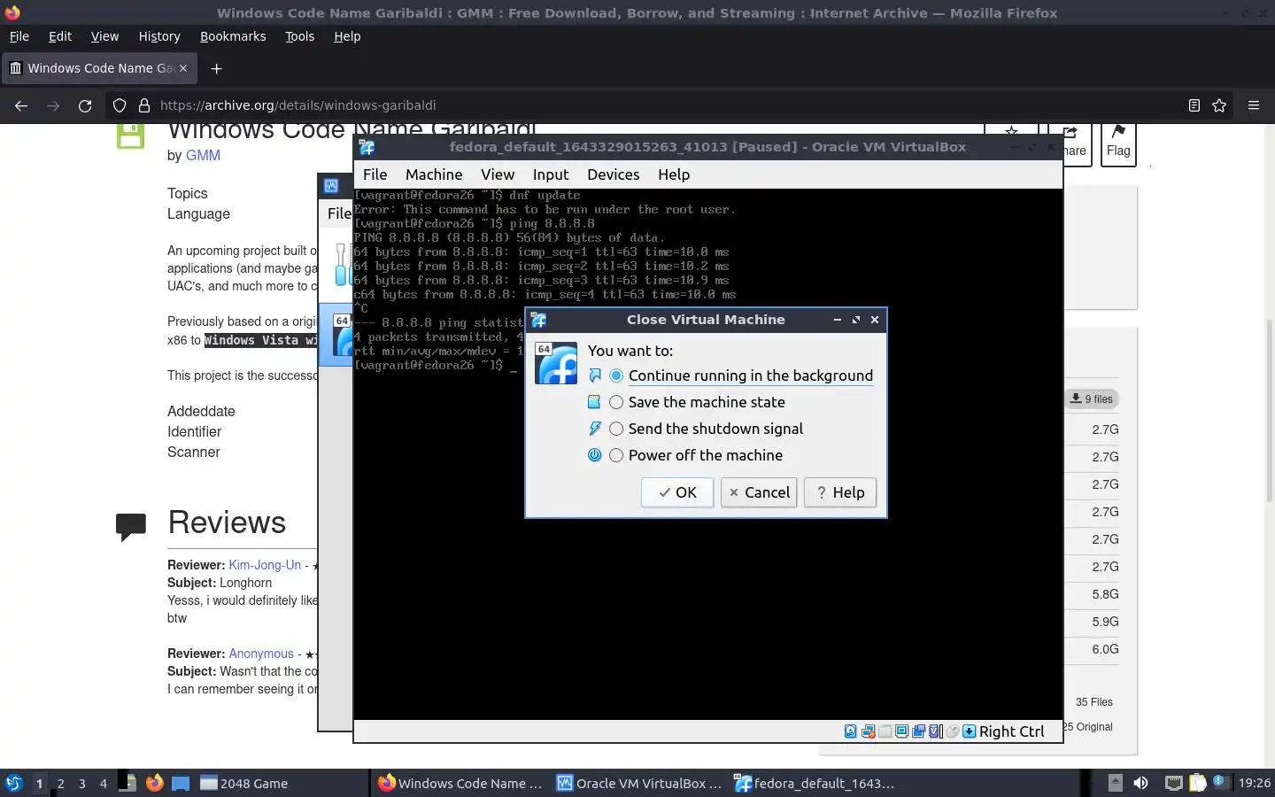The image size is (1275, 797).
Task: Click the volume speaker tray icon
Action: (x=1140, y=783)
